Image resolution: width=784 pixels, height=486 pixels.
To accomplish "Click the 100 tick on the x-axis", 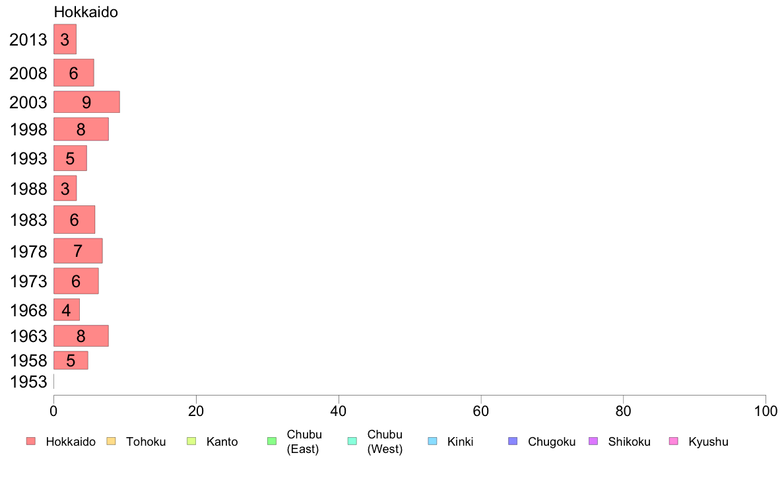I will 766,411.
